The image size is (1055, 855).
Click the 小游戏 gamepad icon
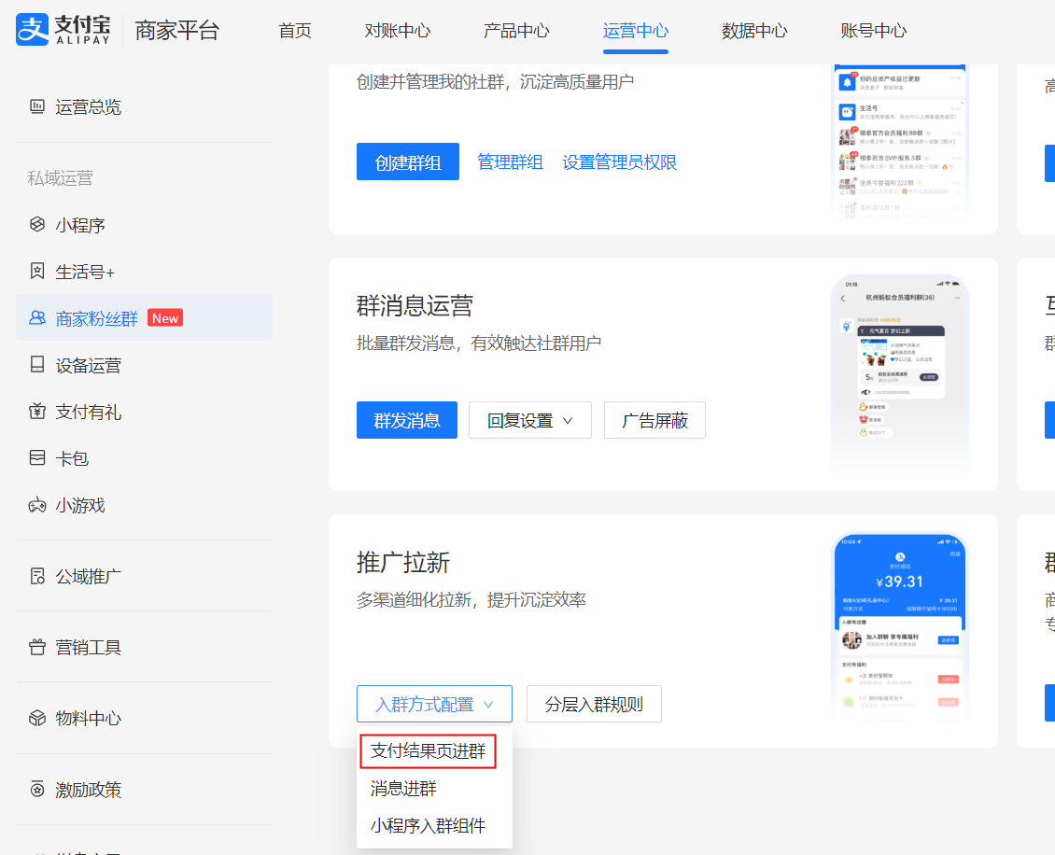tap(37, 505)
